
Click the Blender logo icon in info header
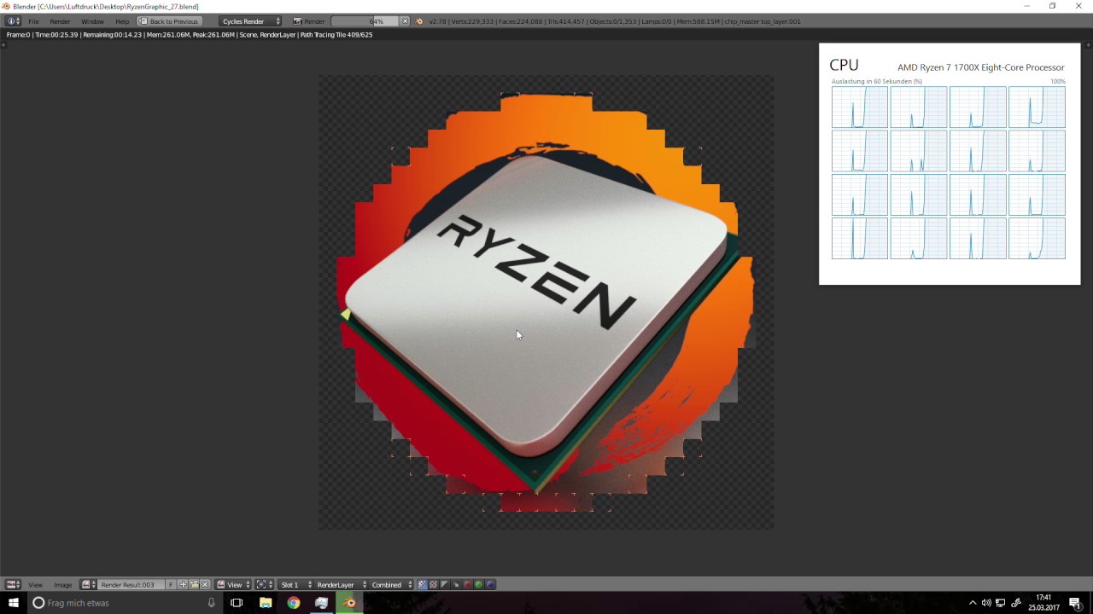[x=419, y=21]
